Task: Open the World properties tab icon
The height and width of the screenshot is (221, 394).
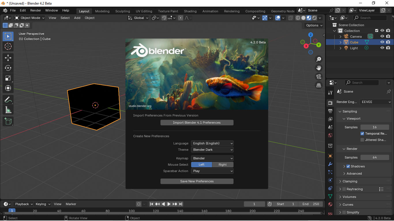Action: click(330, 135)
